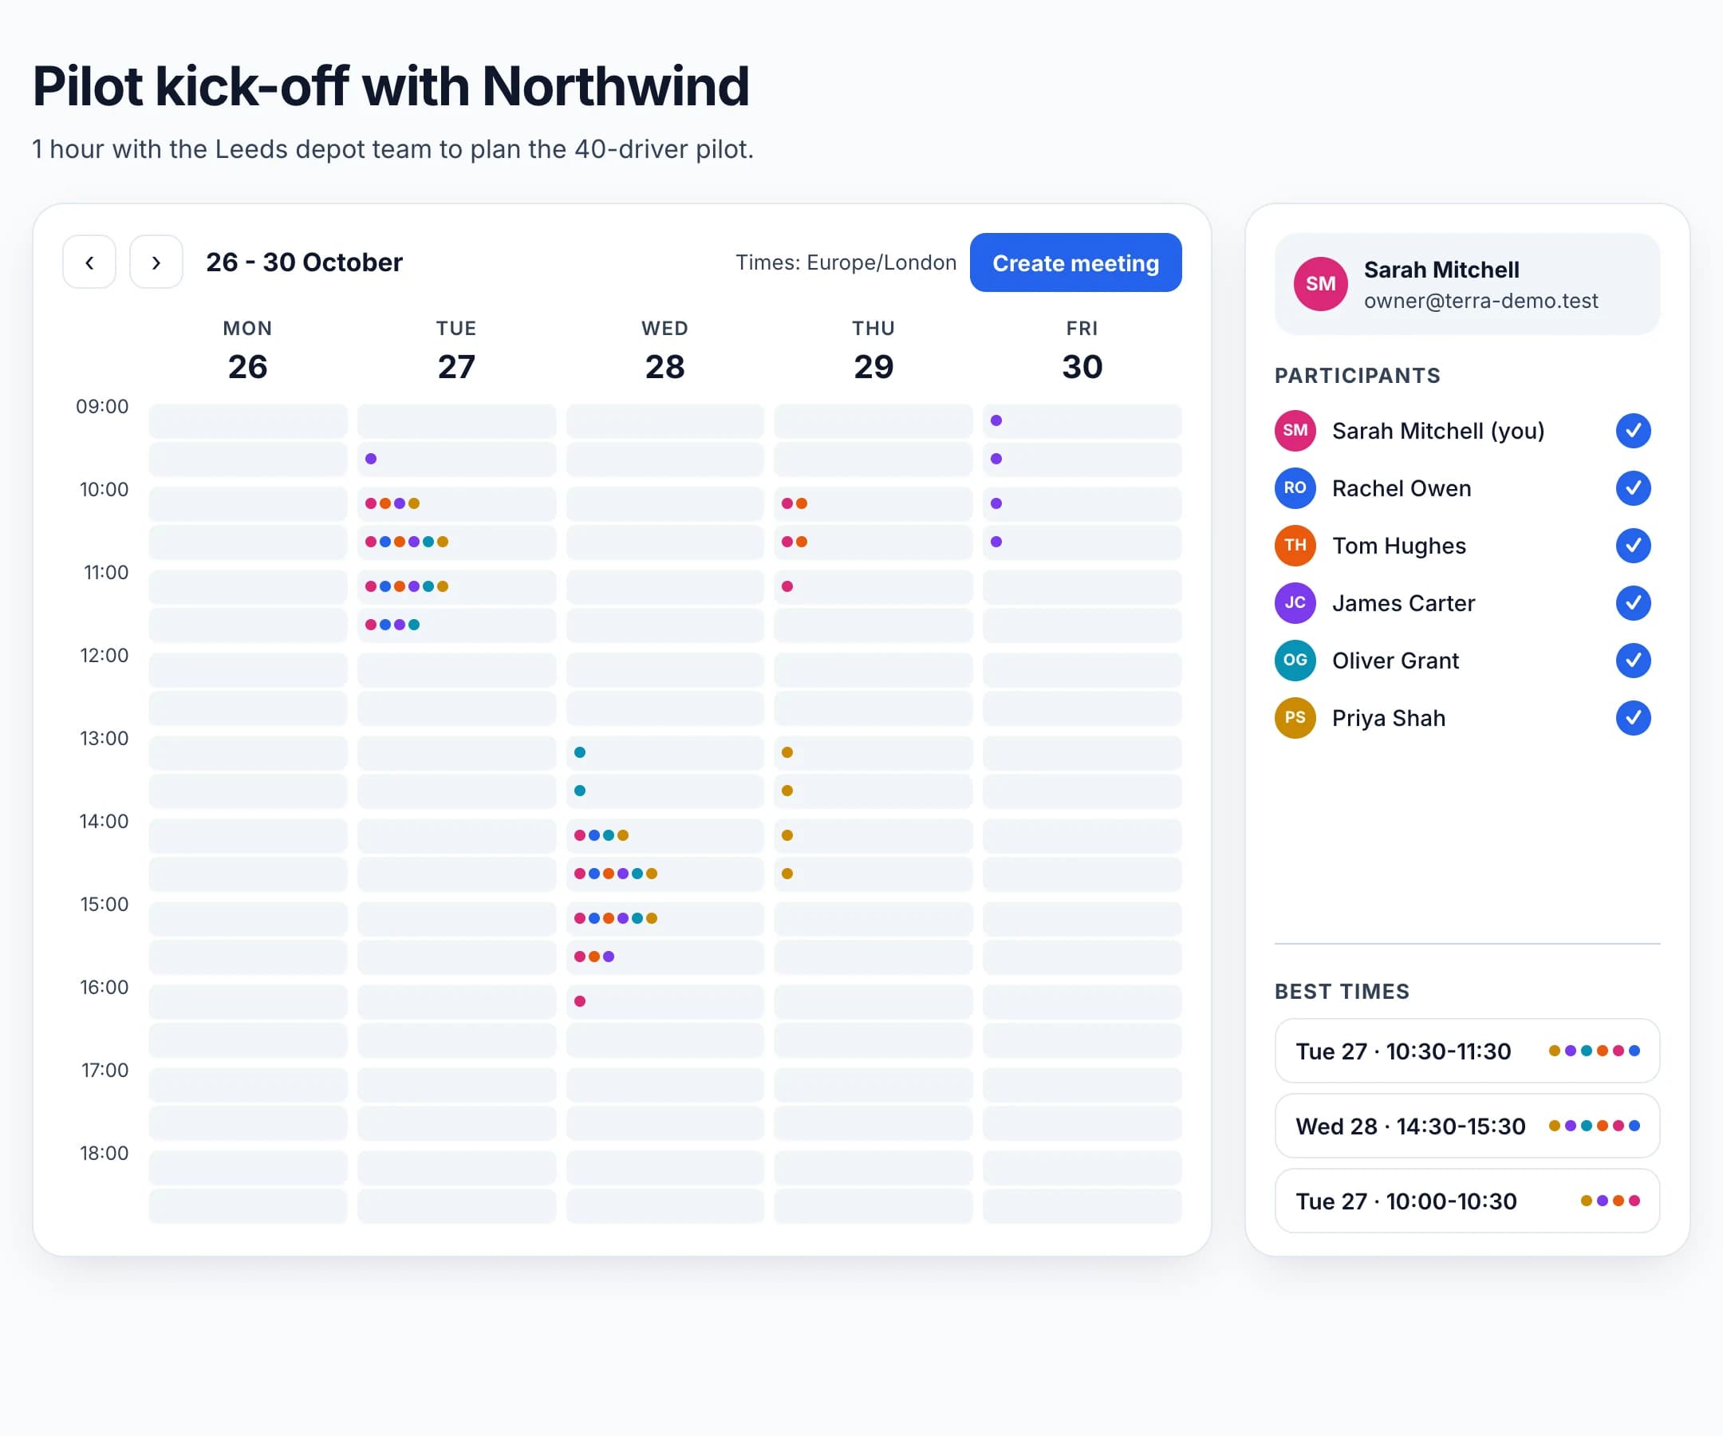Click Friday 09:00 slot with purple dot
The image size is (1723, 1436).
click(x=1082, y=420)
